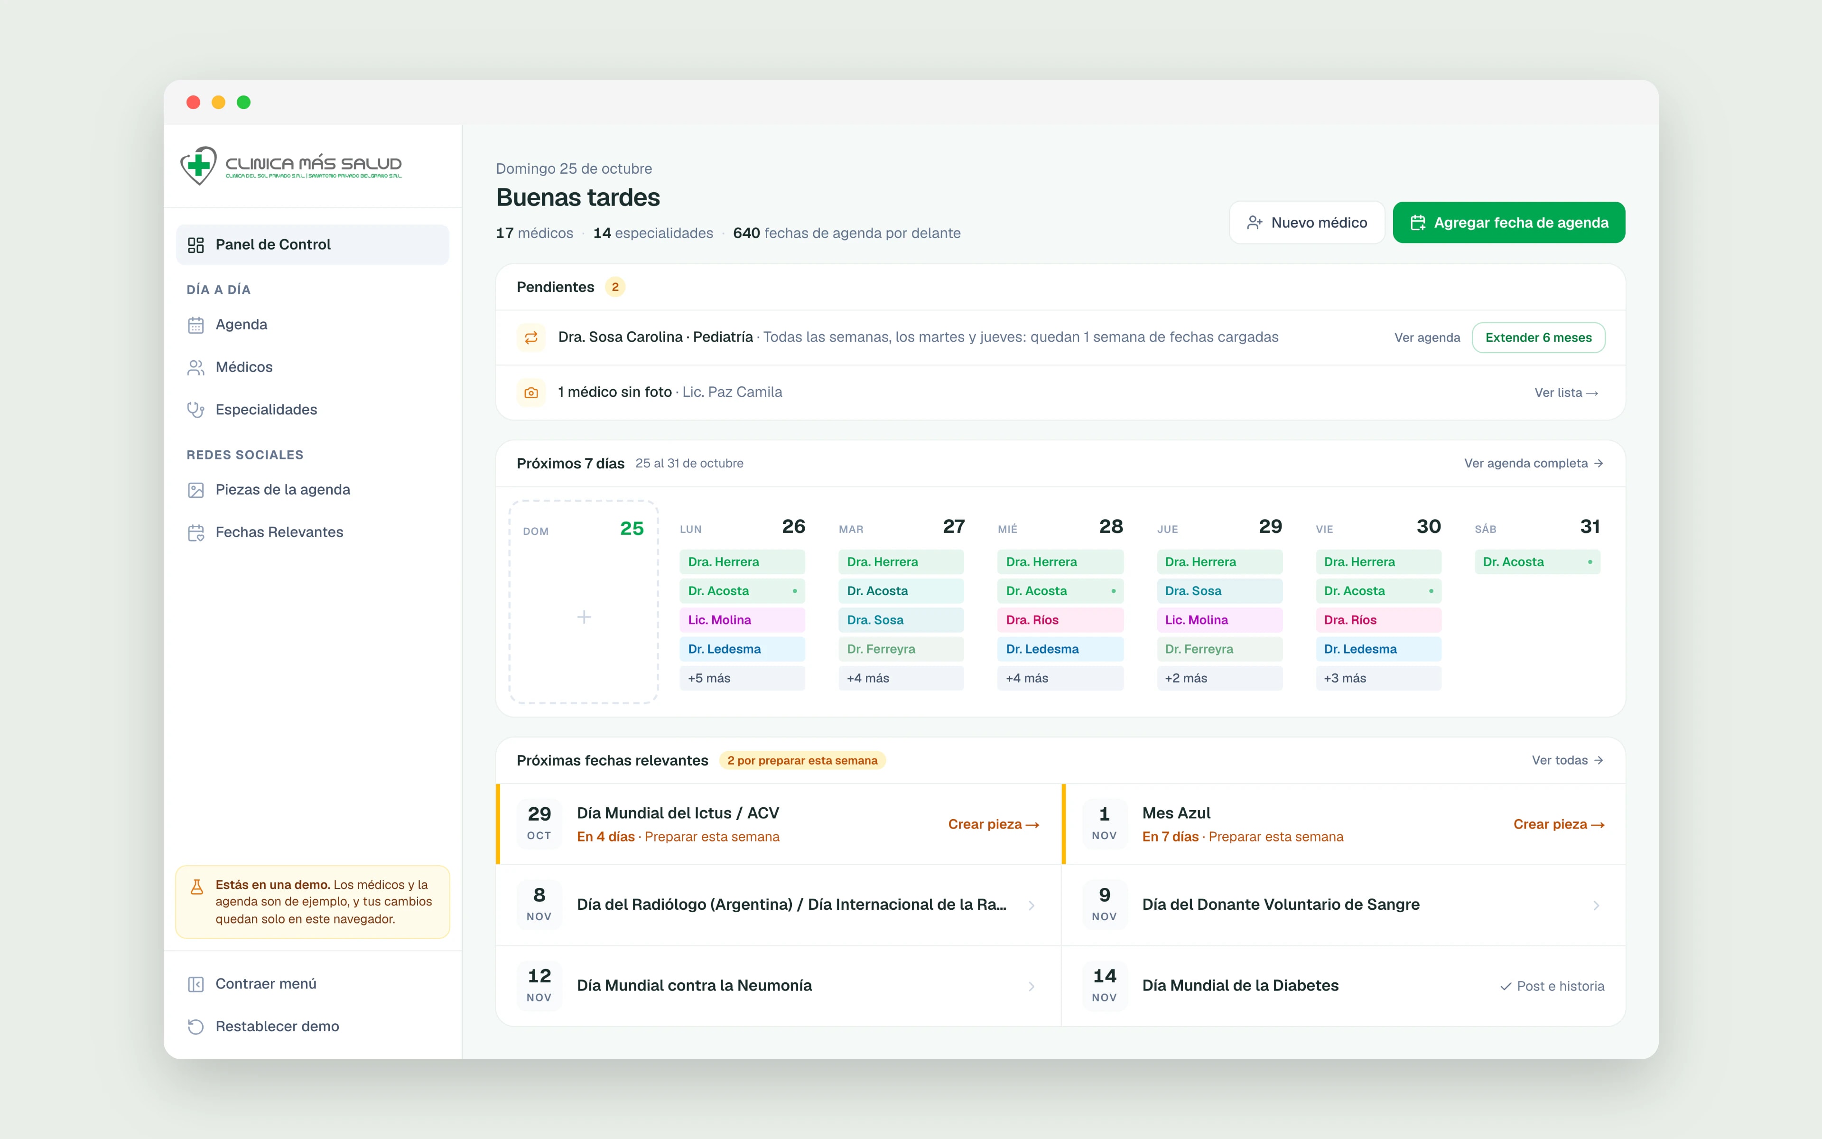The height and width of the screenshot is (1139, 1822).
Task: Expand +4 más on Wednesday 28
Action: (1060, 678)
